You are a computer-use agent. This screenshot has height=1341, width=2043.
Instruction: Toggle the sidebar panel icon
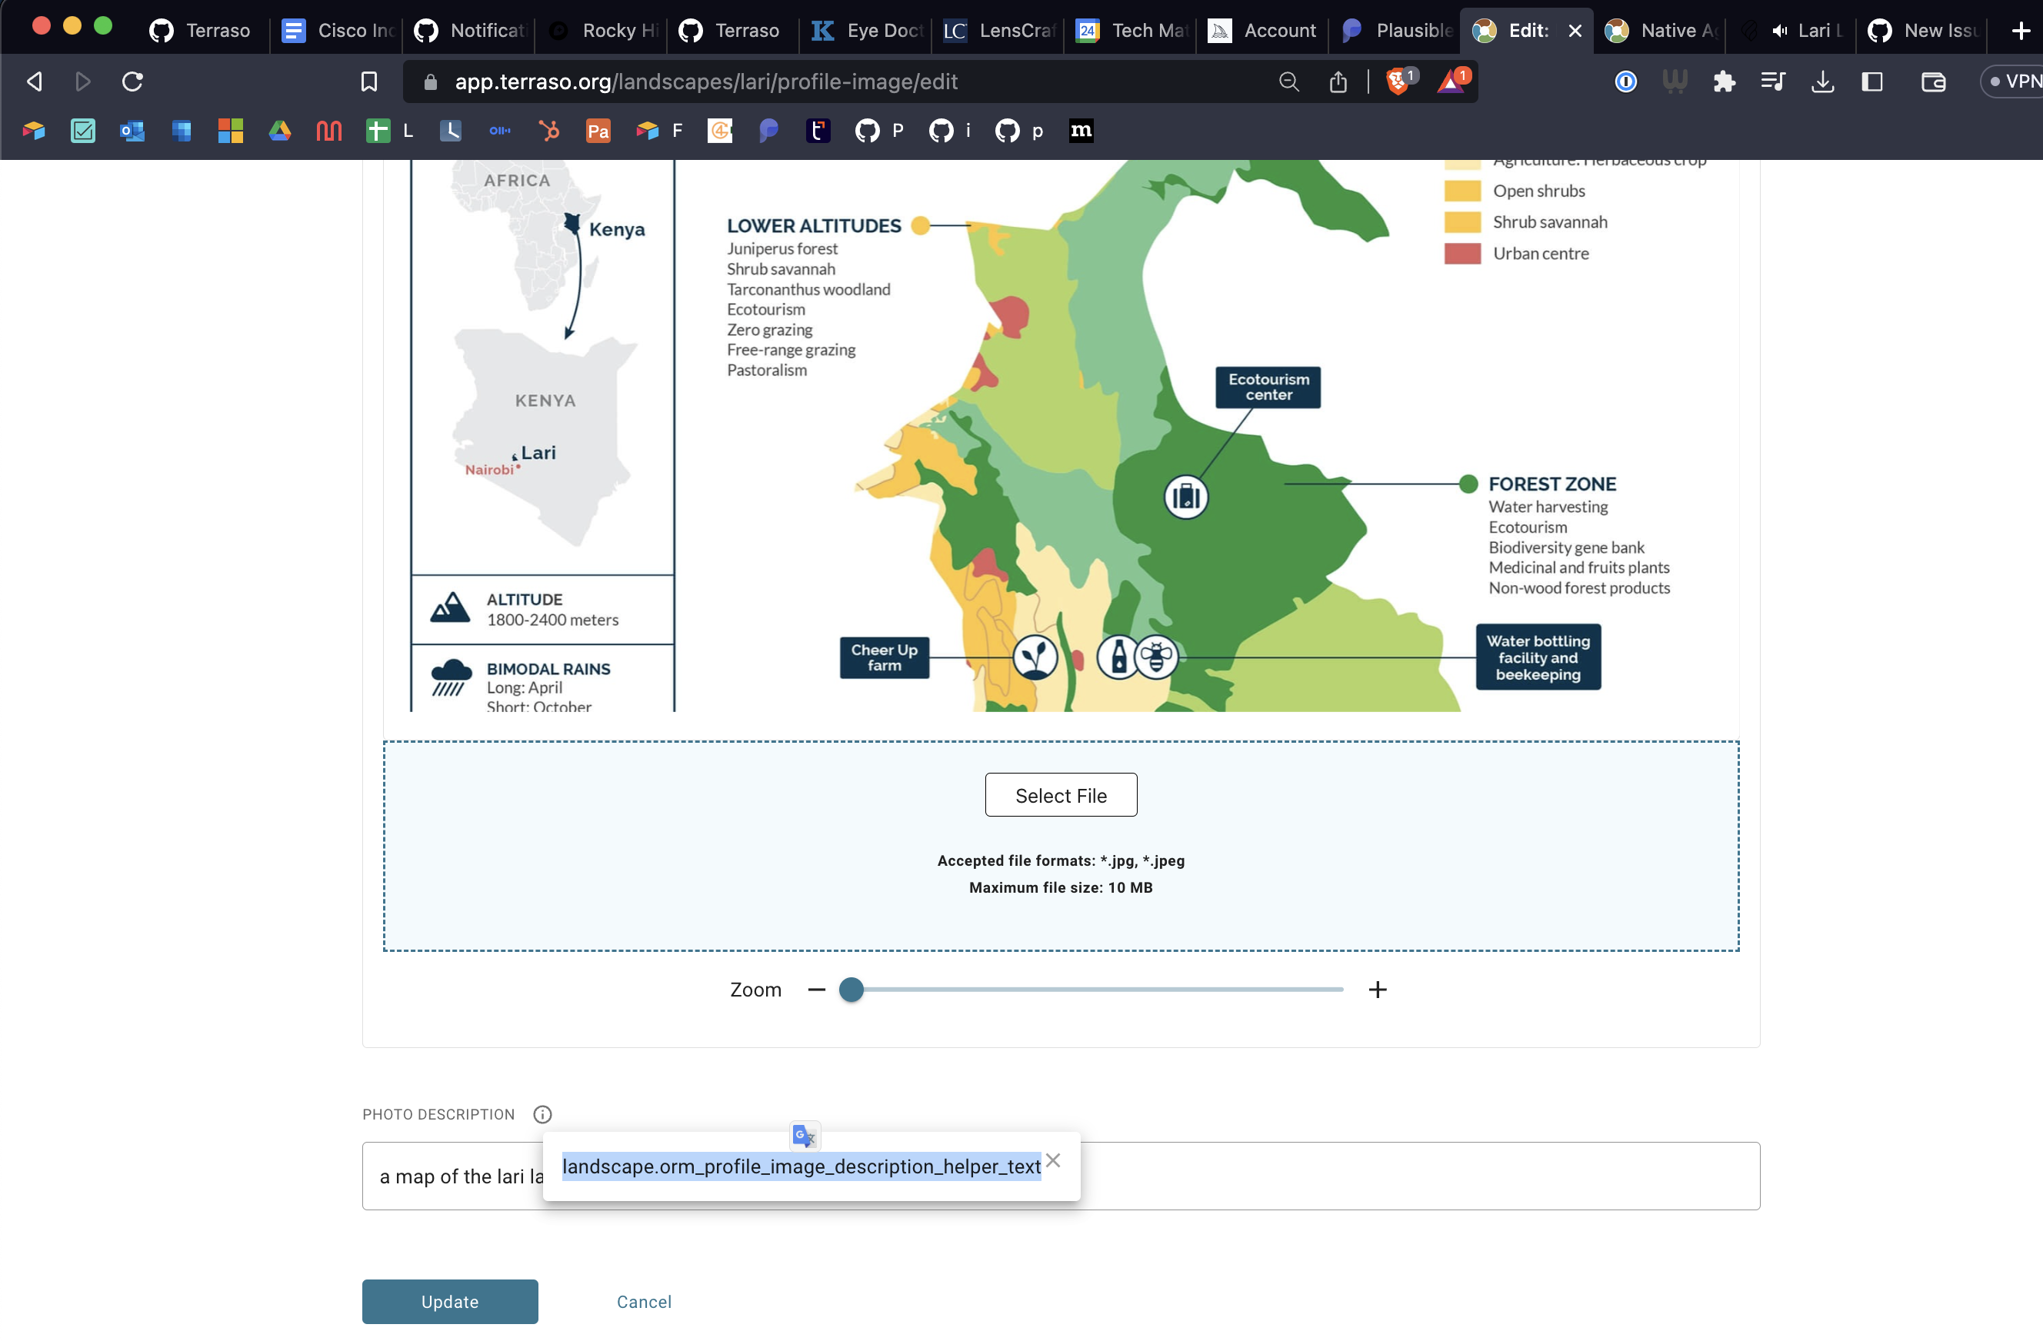coord(1872,82)
